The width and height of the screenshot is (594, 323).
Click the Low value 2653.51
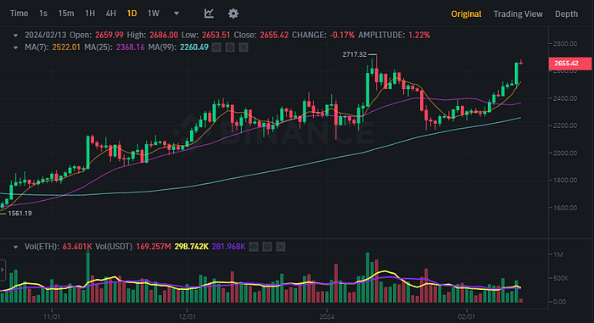216,36
